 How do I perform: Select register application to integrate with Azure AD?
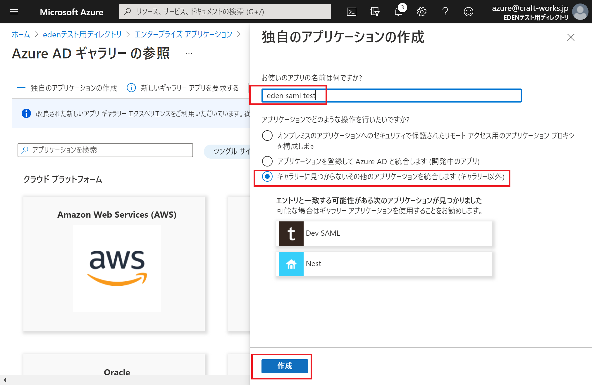tap(267, 161)
